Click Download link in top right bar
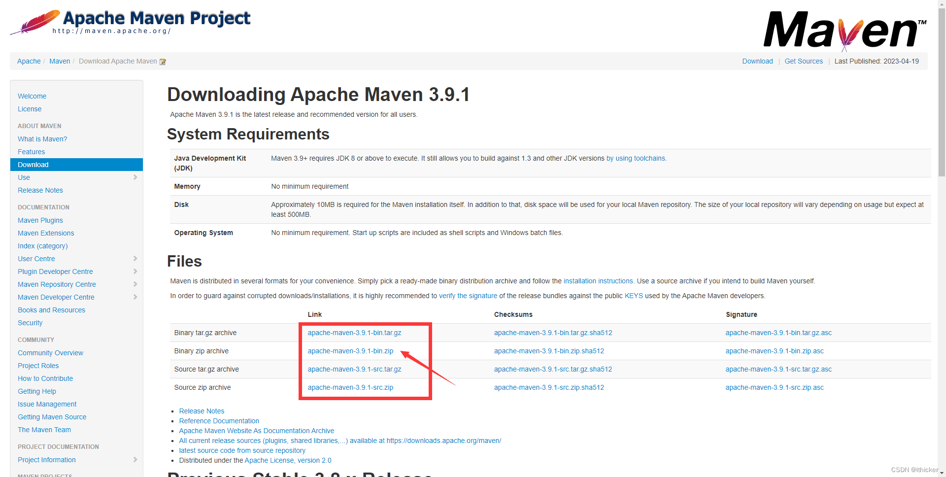 click(757, 61)
